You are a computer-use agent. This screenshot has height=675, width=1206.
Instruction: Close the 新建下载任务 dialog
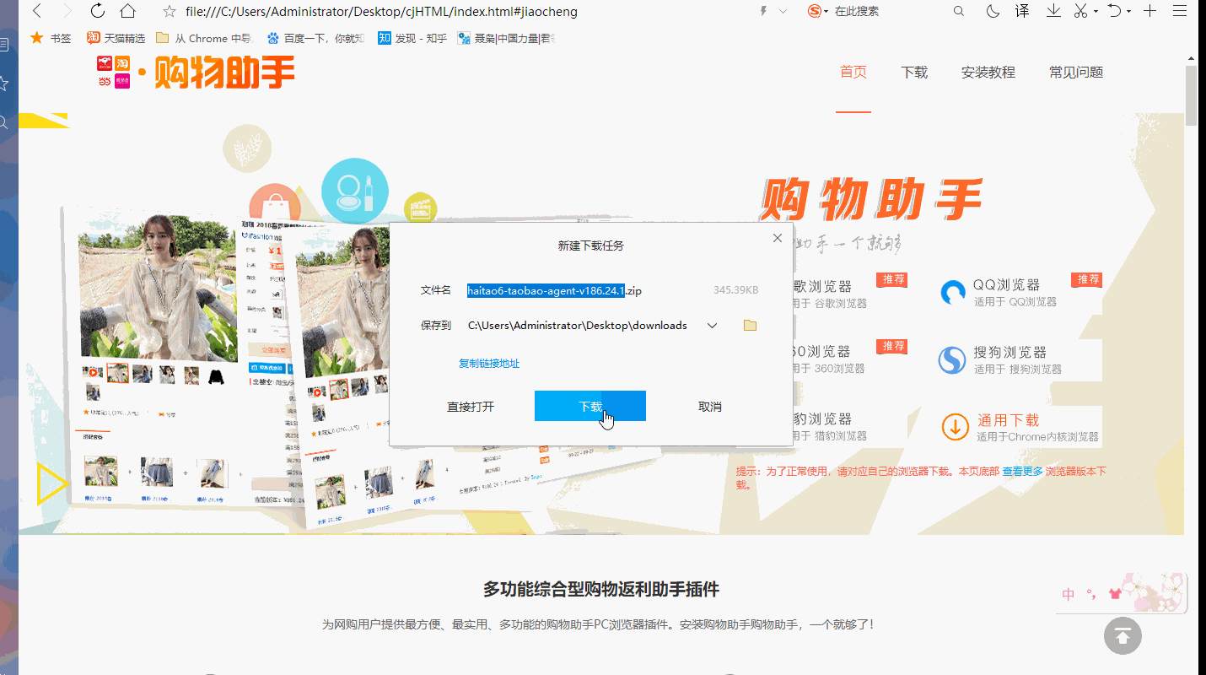coord(778,239)
